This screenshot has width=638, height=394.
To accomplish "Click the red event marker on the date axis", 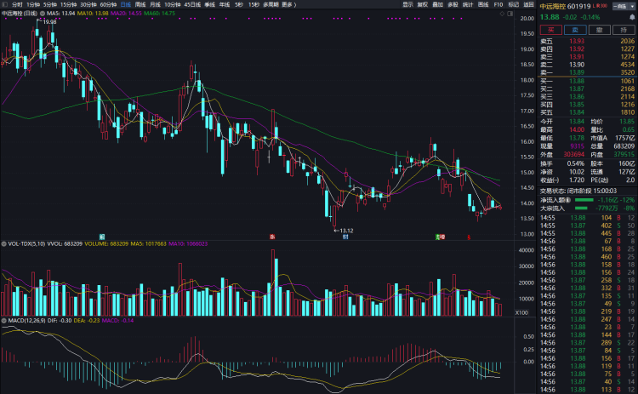I will tap(272, 236).
